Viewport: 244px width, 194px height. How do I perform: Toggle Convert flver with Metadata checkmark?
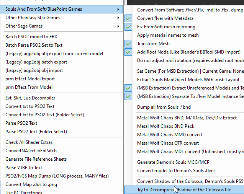click(165, 18)
